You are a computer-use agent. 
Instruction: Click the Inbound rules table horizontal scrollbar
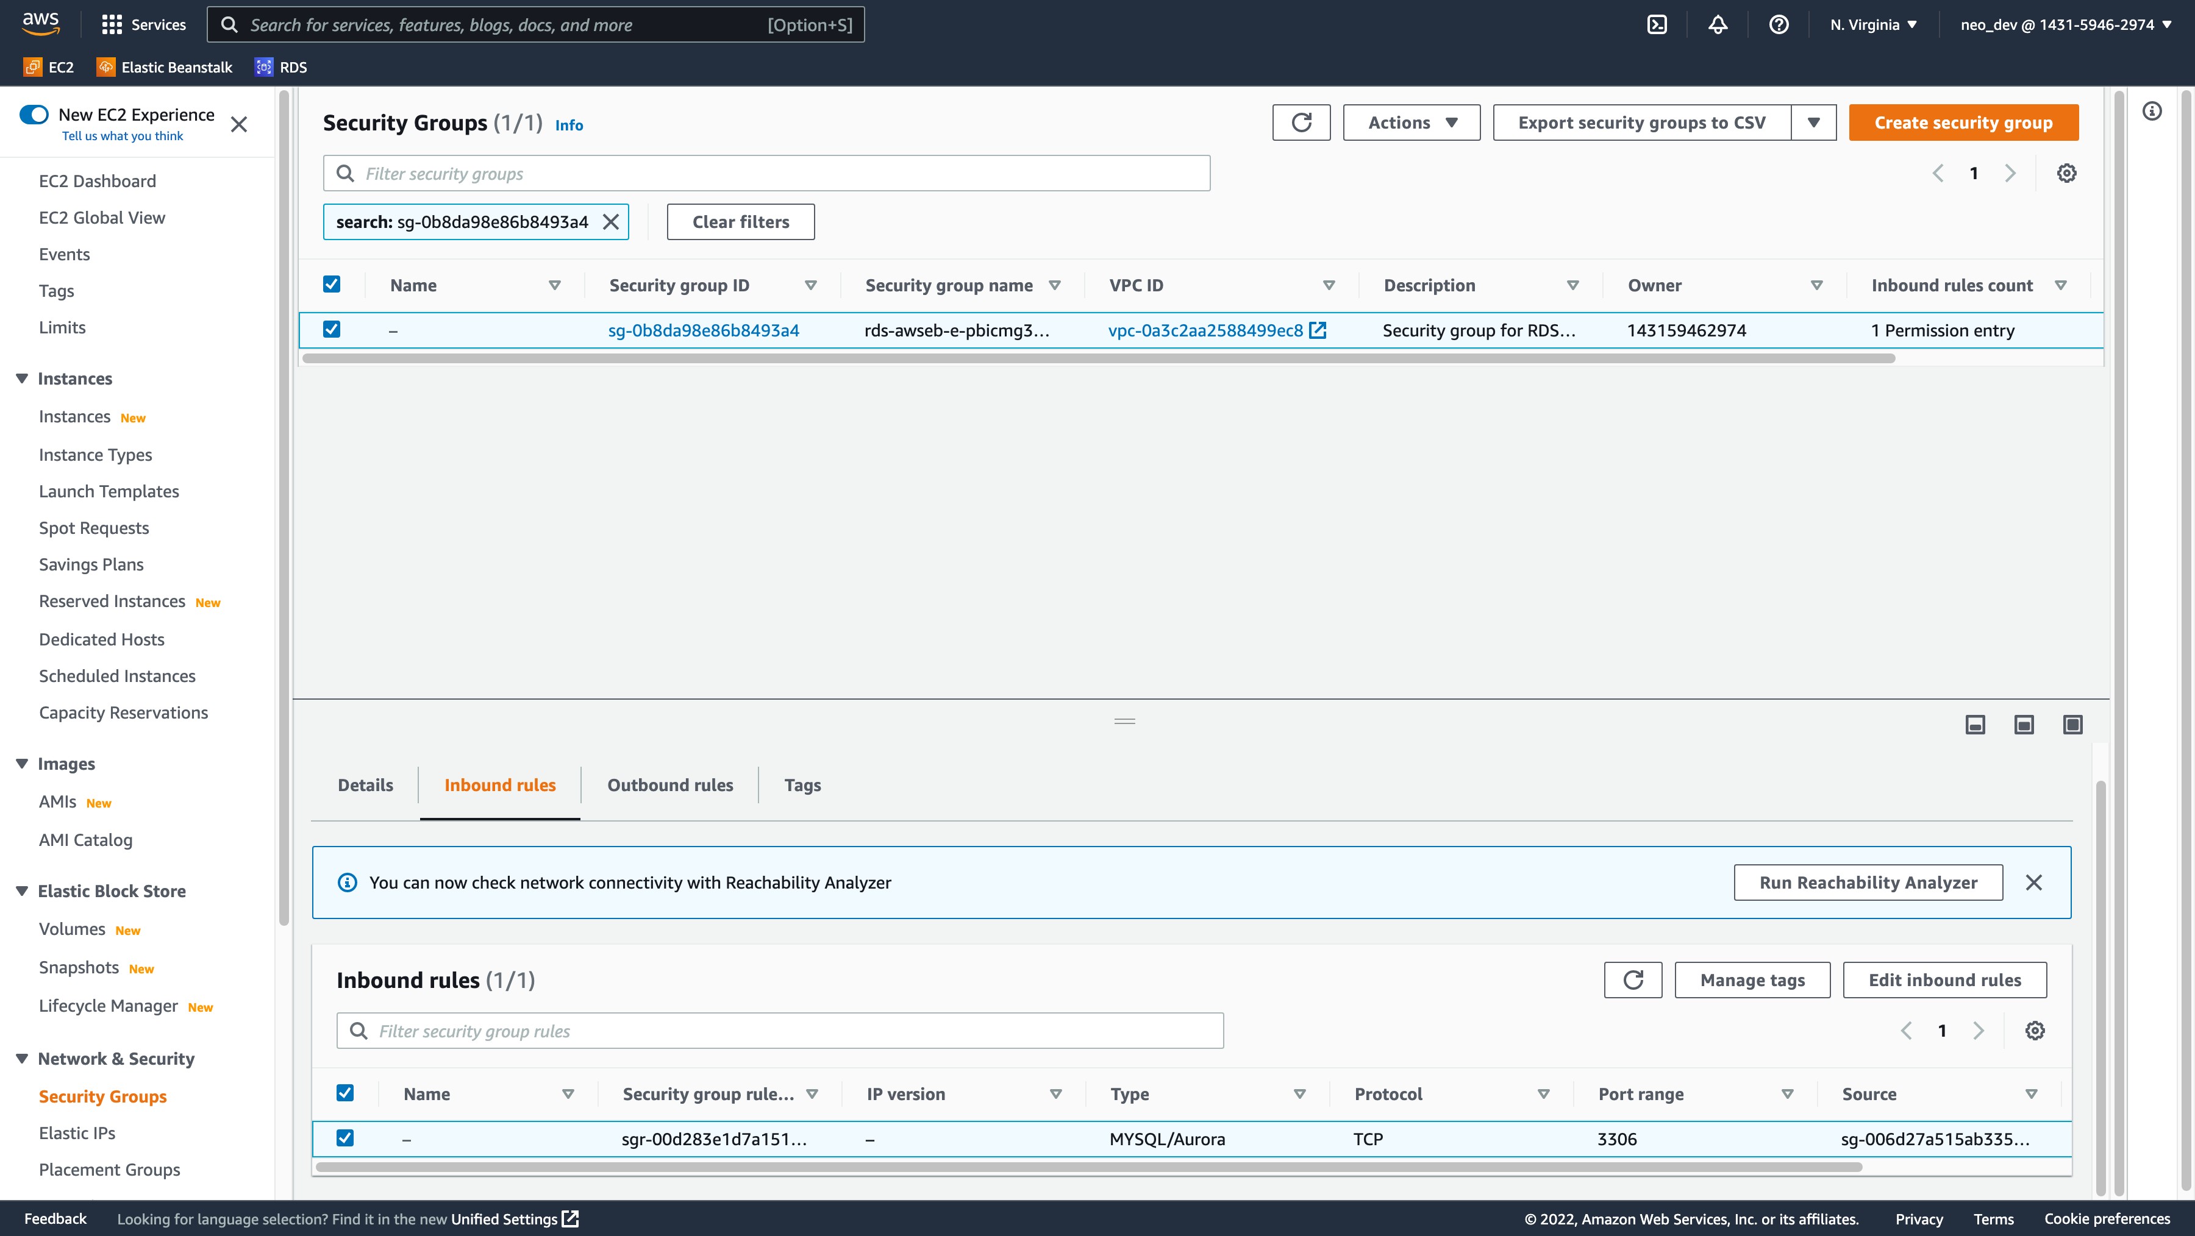[x=1089, y=1167]
